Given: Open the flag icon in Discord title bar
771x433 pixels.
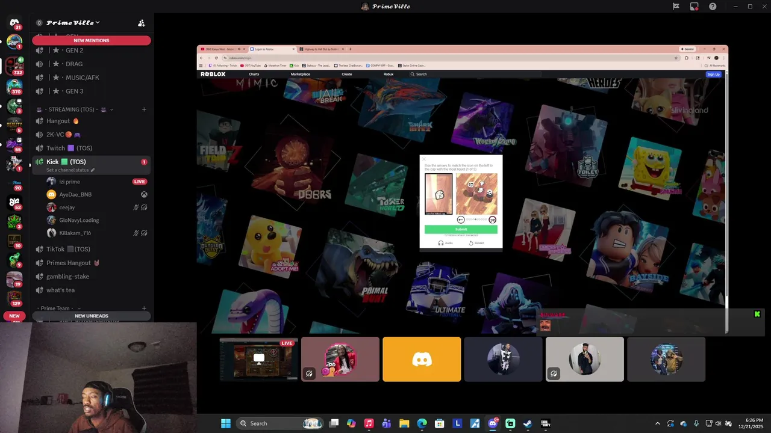Looking at the screenshot, I should [676, 7].
